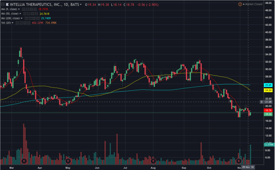The height and width of the screenshot is (170, 275).
Task: Hide the MA (9, close) indicator via eye icon
Action: coord(23,9)
